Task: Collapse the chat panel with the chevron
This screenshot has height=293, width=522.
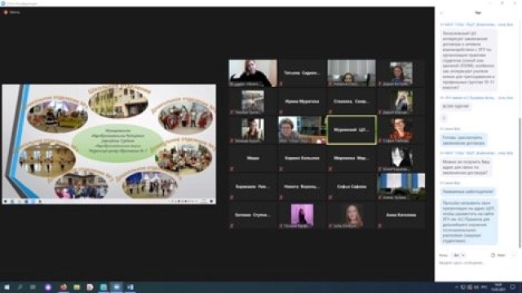Action: [441, 13]
